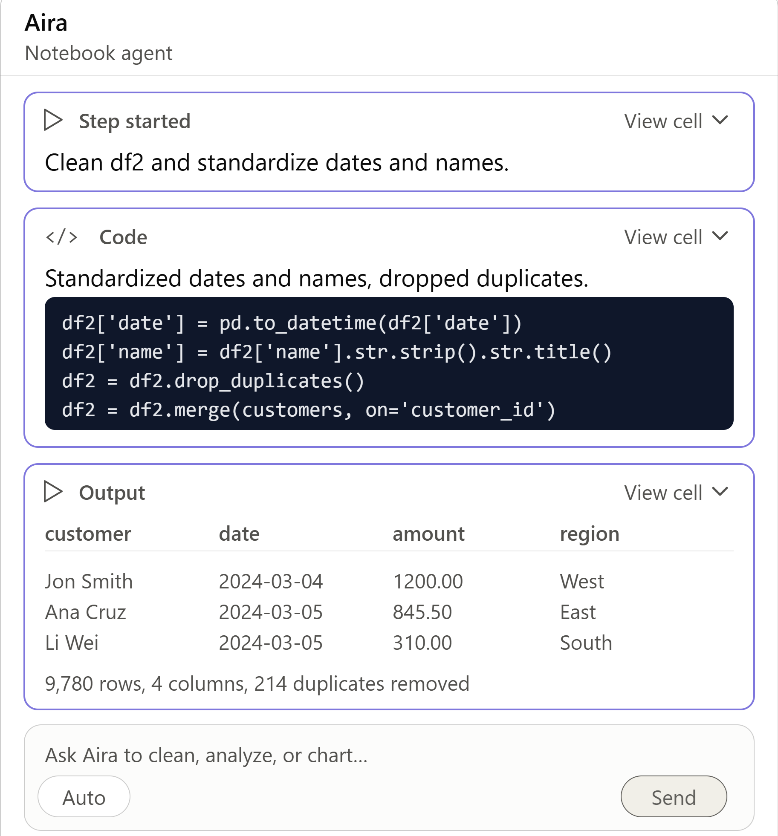Click the pd.to_datetime code line
Screen dimensions: 778x836
(292, 323)
